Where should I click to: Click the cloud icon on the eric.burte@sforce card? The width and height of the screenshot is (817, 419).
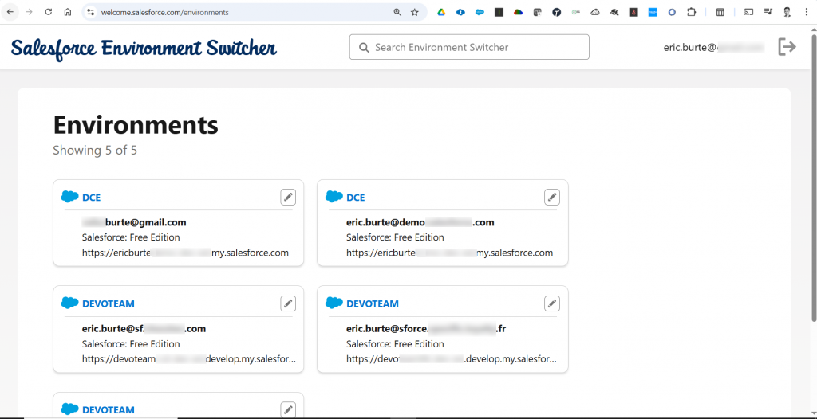point(334,303)
